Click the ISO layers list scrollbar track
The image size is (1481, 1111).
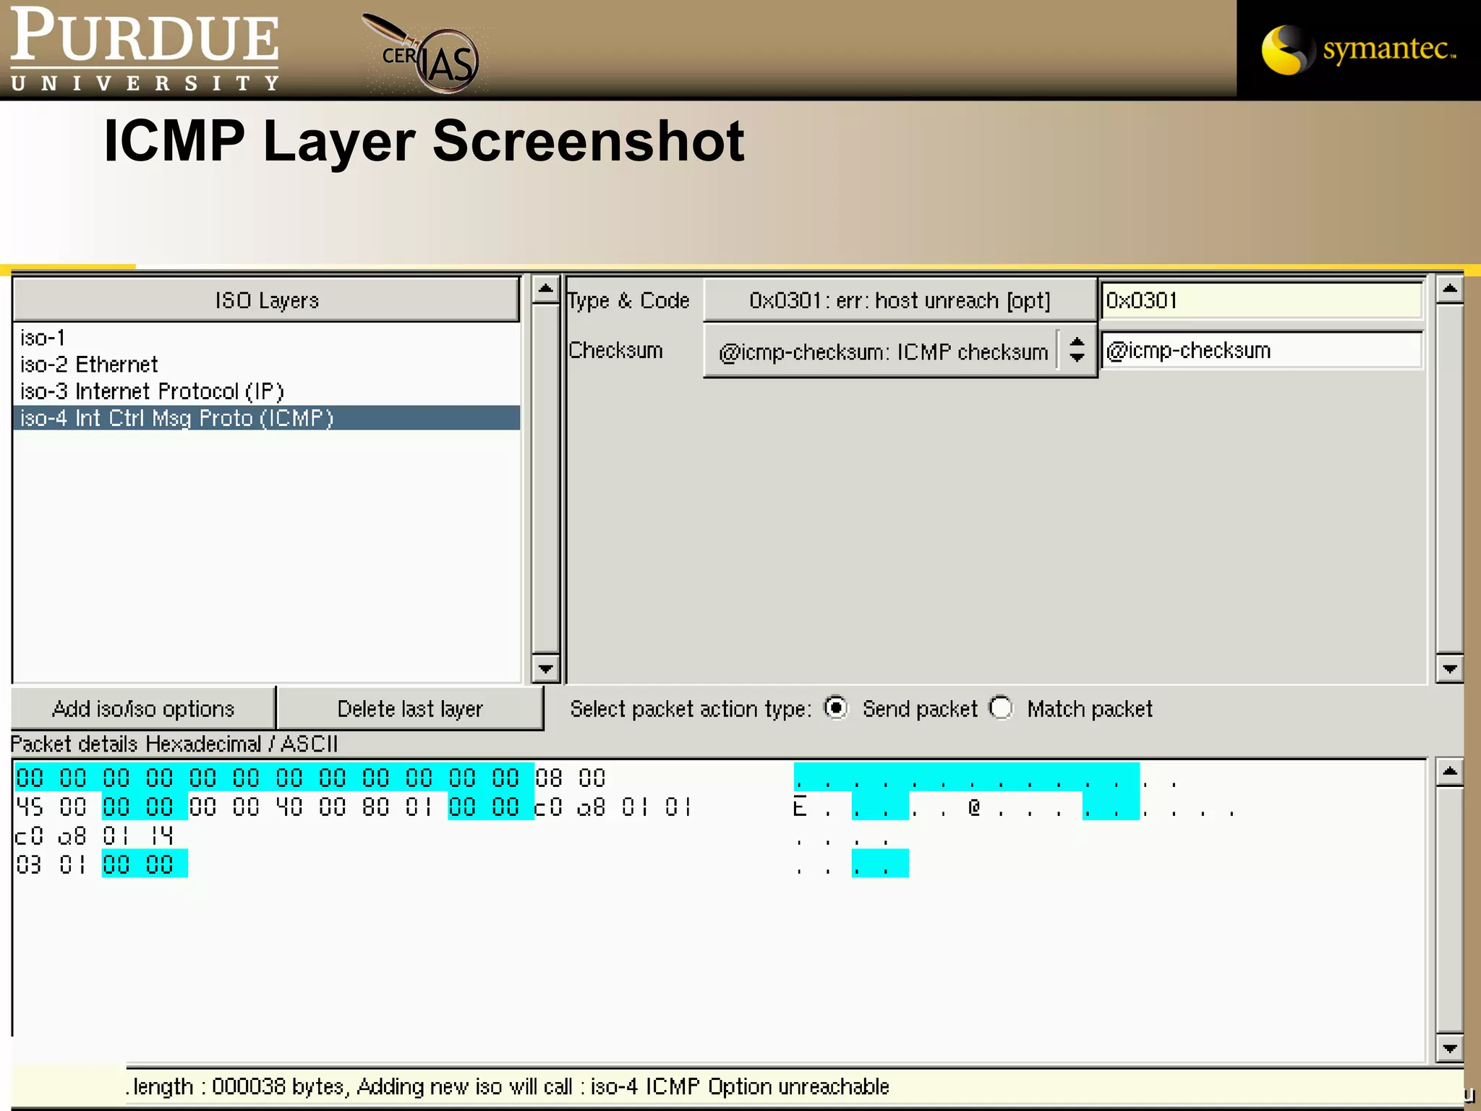[x=545, y=480]
